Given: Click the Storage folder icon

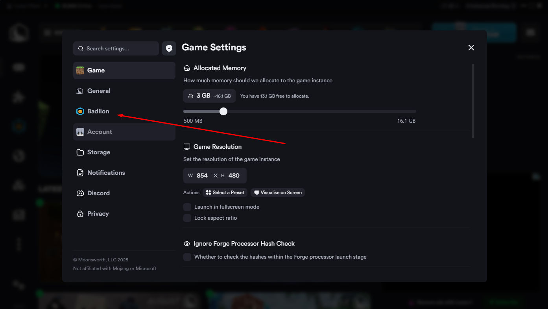Looking at the screenshot, I should (80, 152).
